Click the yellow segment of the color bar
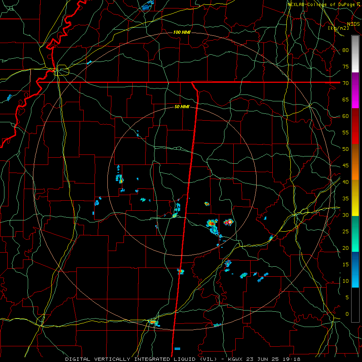 (355, 198)
